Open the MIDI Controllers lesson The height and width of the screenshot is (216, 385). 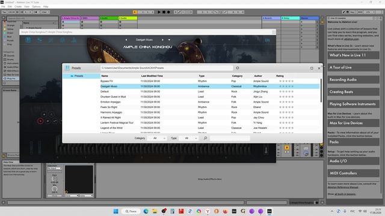coord(353,173)
